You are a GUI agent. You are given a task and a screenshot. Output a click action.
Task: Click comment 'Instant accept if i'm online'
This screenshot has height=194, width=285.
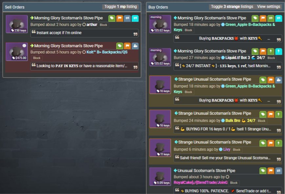pos(85,33)
